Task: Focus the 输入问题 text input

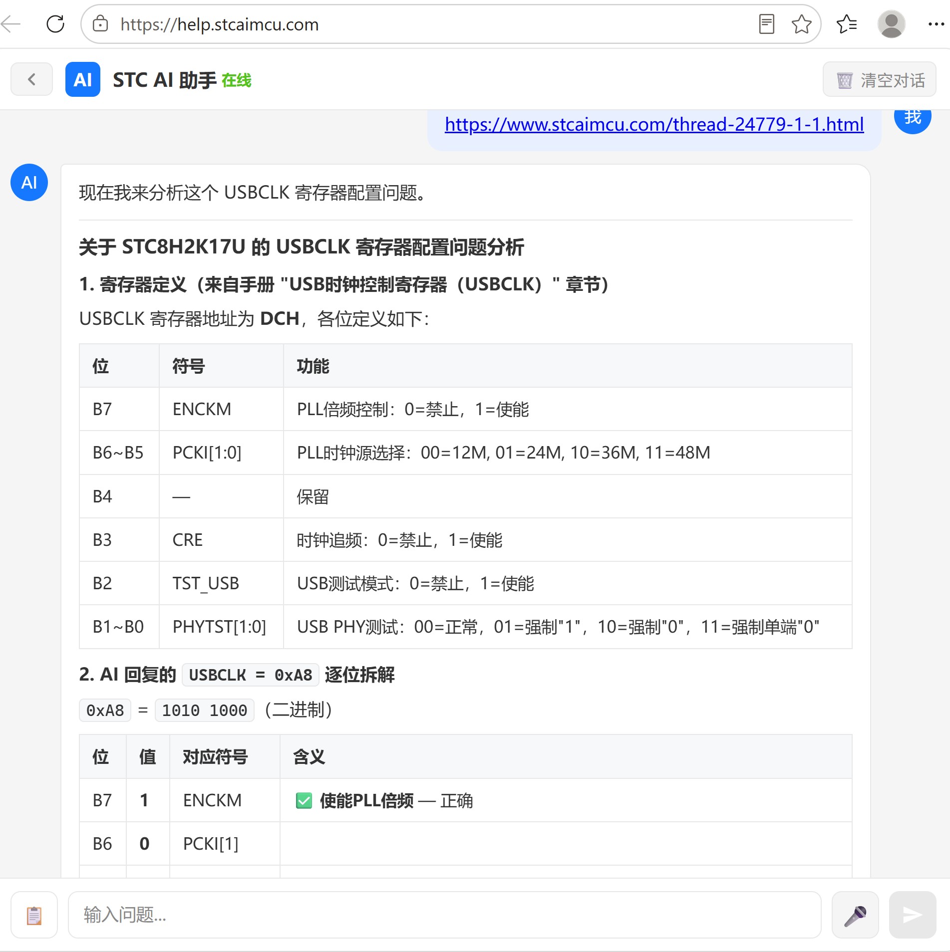Action: coord(444,915)
